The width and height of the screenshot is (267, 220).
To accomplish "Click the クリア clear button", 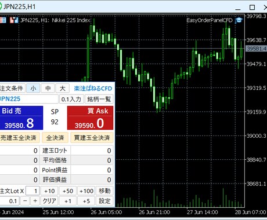I will pos(49,201).
